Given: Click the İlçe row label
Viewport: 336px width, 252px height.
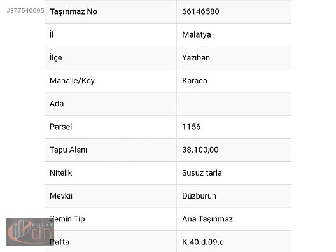Looking at the screenshot, I should [x=56, y=58].
